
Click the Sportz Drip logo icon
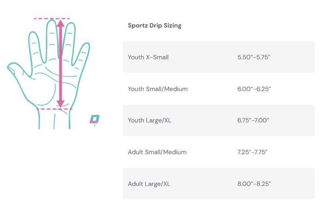pos(95,120)
